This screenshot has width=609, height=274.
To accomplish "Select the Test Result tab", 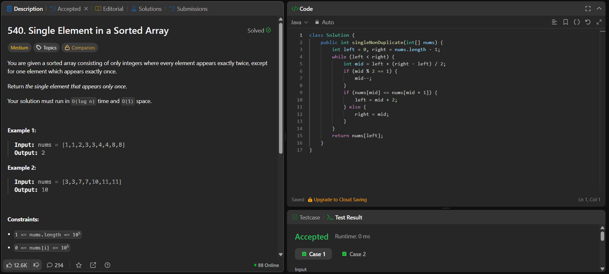I will (x=344, y=217).
